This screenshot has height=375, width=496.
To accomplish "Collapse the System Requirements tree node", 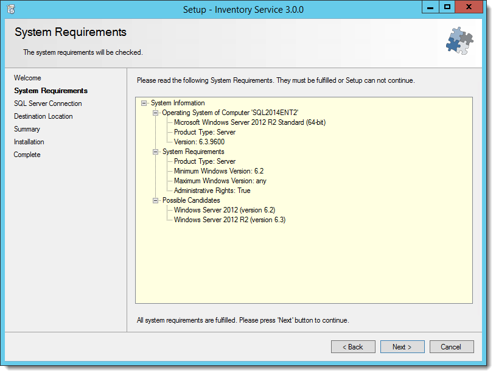I will click(x=155, y=152).
